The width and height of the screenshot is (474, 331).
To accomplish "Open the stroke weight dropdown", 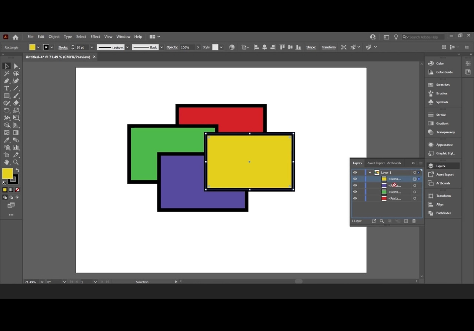I will (92, 47).
